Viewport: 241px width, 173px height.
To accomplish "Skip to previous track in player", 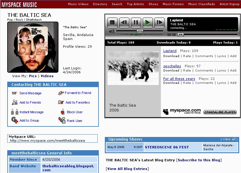I will click(x=124, y=23).
